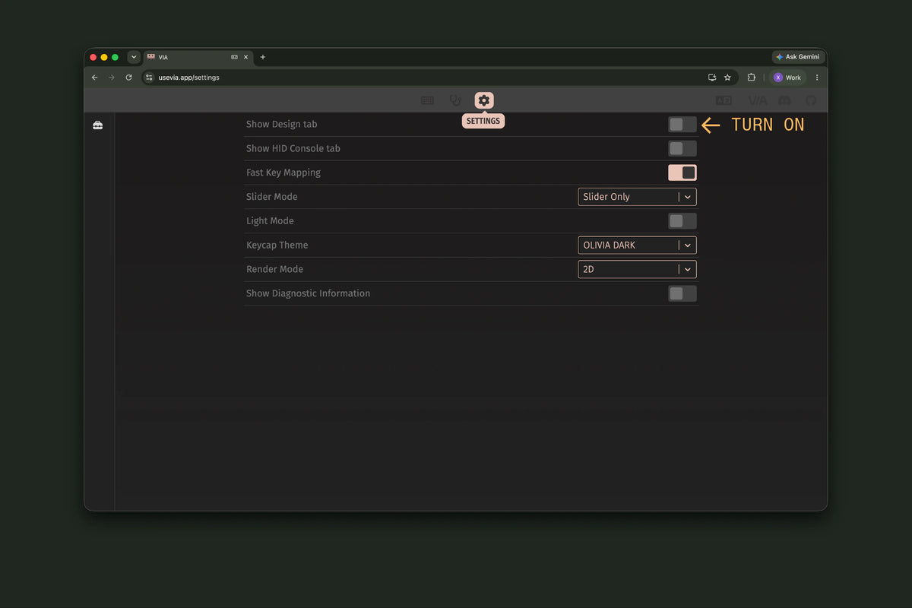Turn on Show Design tab toggle

coord(682,125)
